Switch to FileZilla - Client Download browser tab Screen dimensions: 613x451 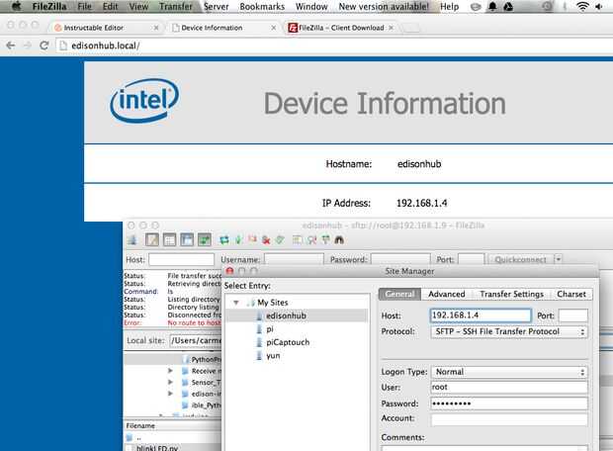click(x=341, y=28)
